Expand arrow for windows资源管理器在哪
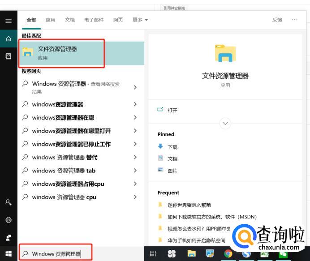Image resolution: width=310 pixels, height=261 pixels. [135, 118]
